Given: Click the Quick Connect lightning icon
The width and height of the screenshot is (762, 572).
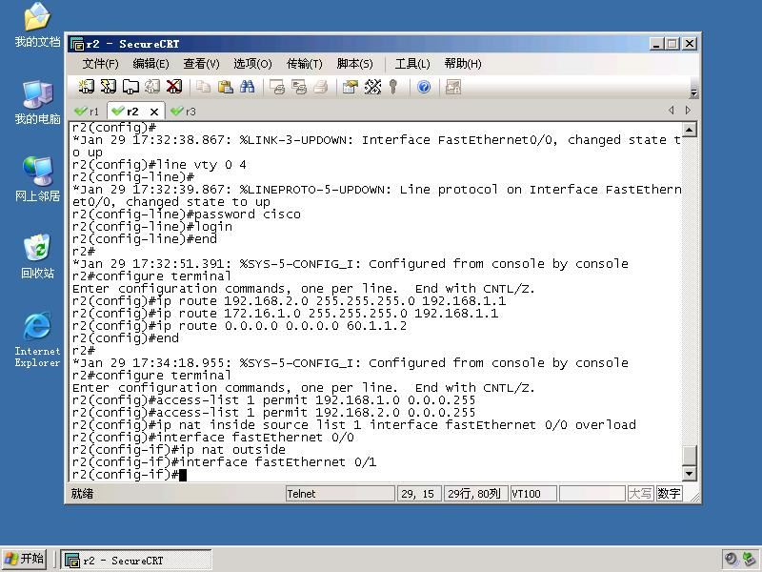Looking at the screenshot, I should point(108,87).
